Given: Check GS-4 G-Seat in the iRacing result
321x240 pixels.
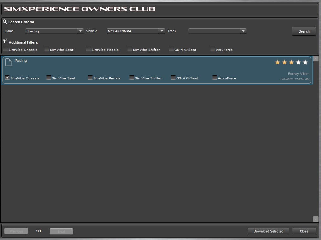Looking at the screenshot, I should (173, 77).
